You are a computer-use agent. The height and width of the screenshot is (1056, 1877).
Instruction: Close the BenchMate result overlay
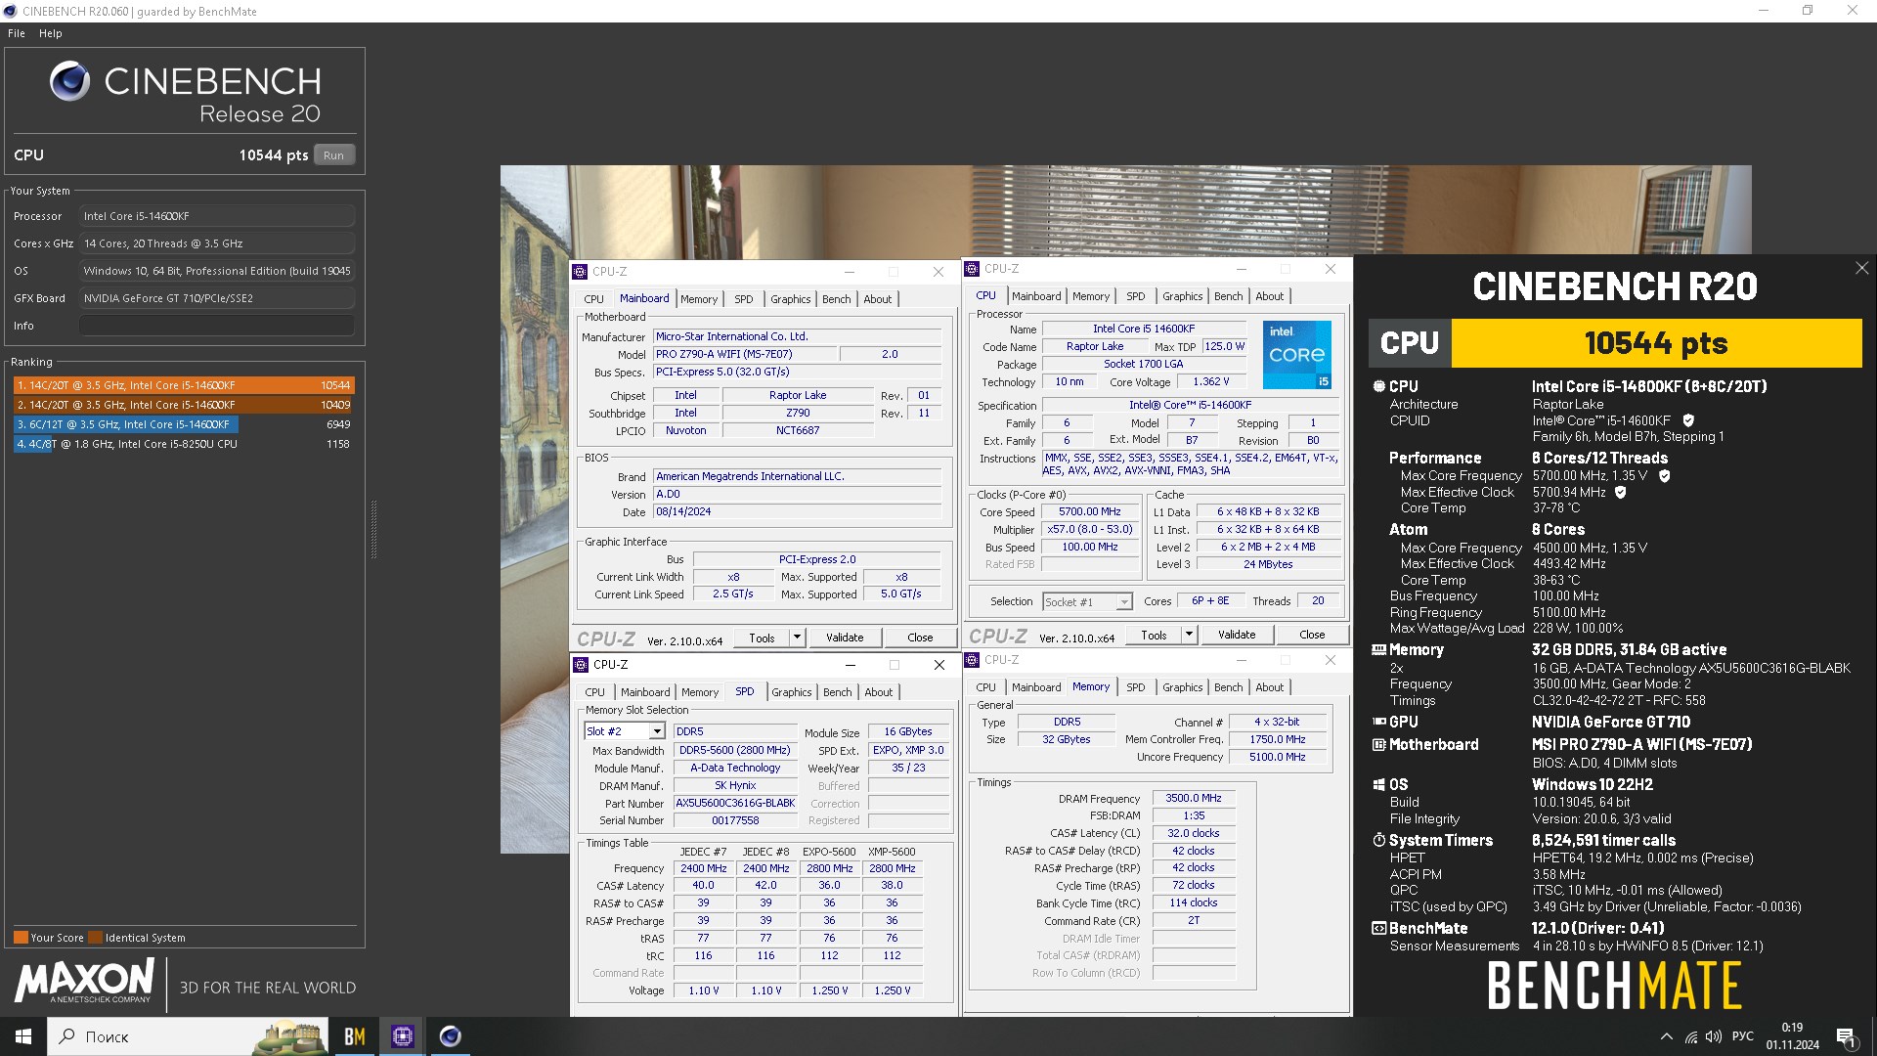[1861, 268]
